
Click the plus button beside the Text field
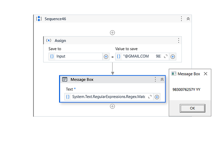(x=157, y=97)
